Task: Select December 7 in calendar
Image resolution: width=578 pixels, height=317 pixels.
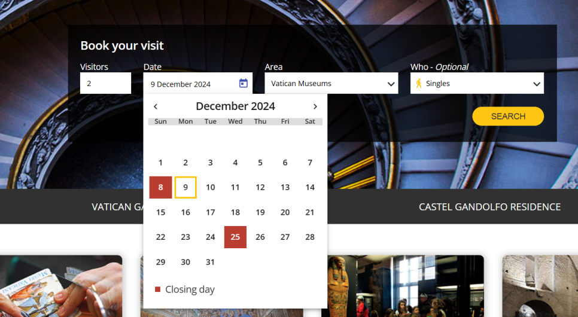Action: tap(310, 163)
